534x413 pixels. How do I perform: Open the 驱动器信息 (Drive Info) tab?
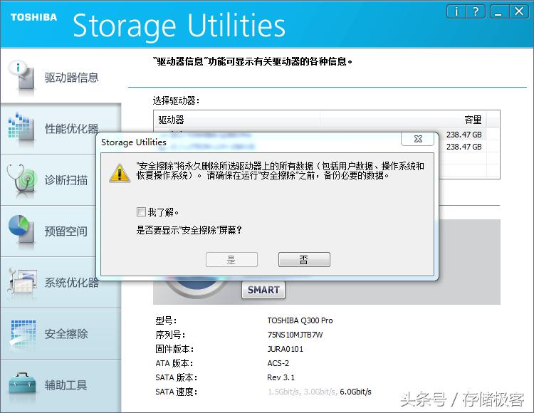[x=71, y=78]
